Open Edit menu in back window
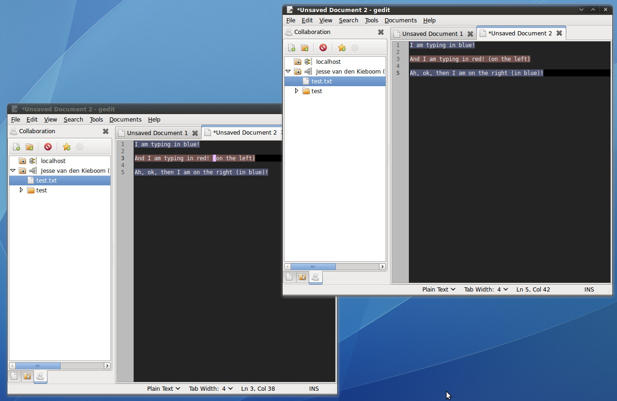Viewport: 617px width, 401px height. [32, 120]
